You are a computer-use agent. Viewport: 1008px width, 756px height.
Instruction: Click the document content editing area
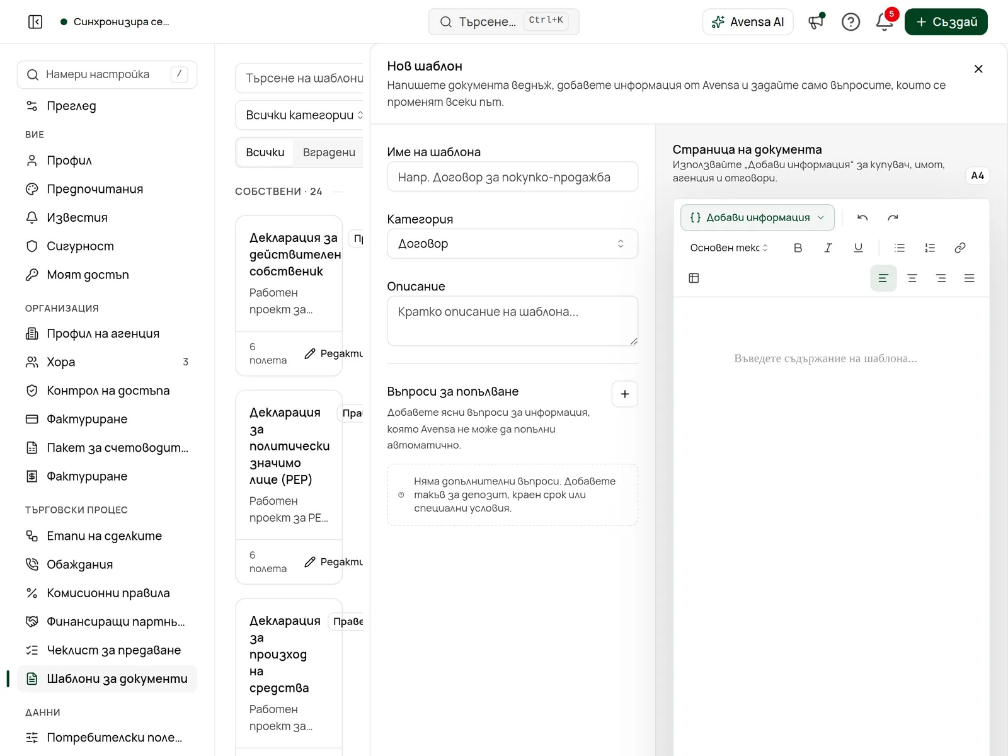pos(831,526)
